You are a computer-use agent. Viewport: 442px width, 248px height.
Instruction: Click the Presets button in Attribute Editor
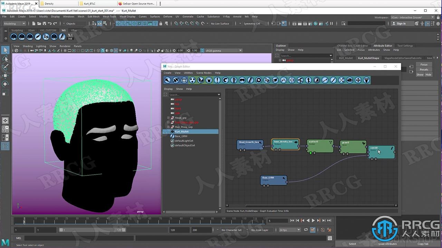(424, 69)
